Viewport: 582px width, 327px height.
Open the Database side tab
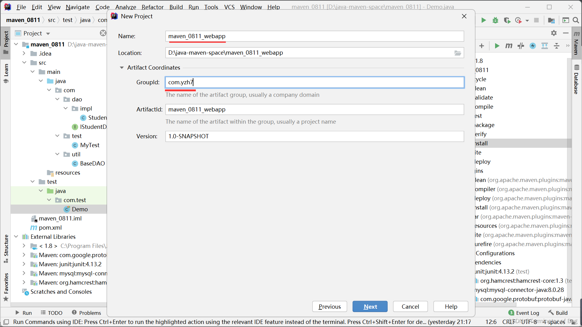point(576,79)
